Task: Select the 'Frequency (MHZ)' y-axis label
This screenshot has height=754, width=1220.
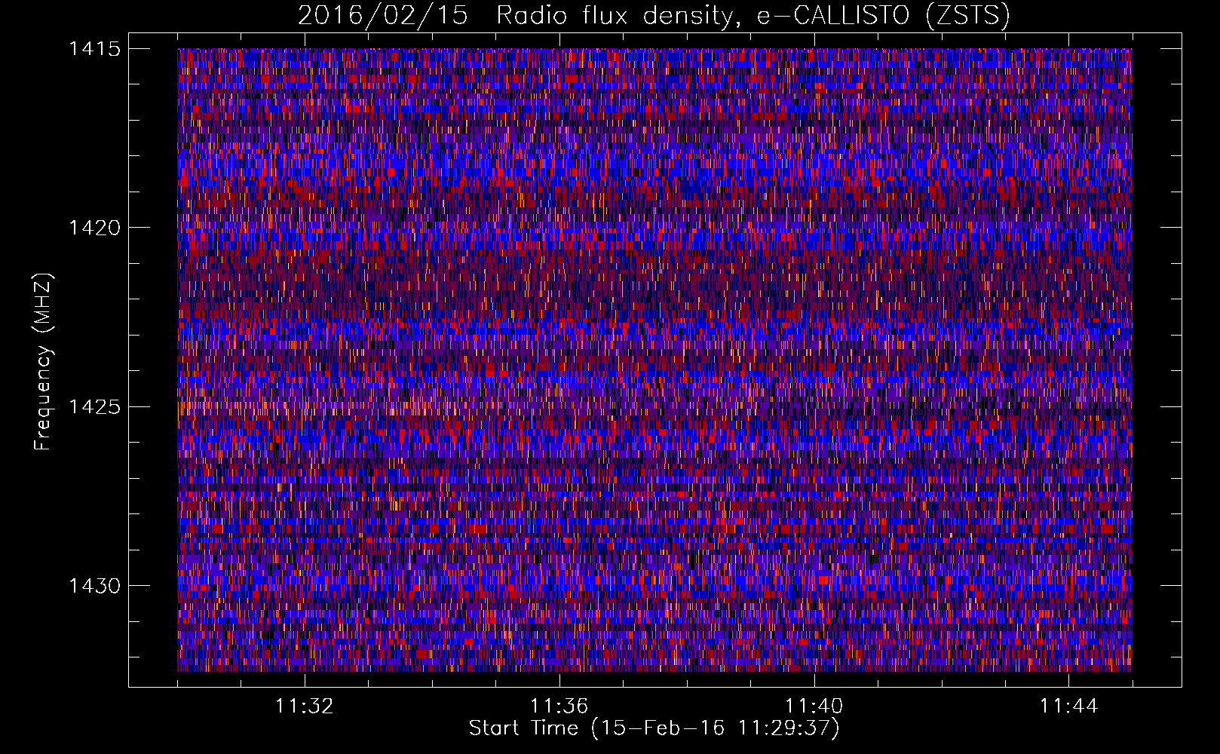Action: click(x=44, y=362)
